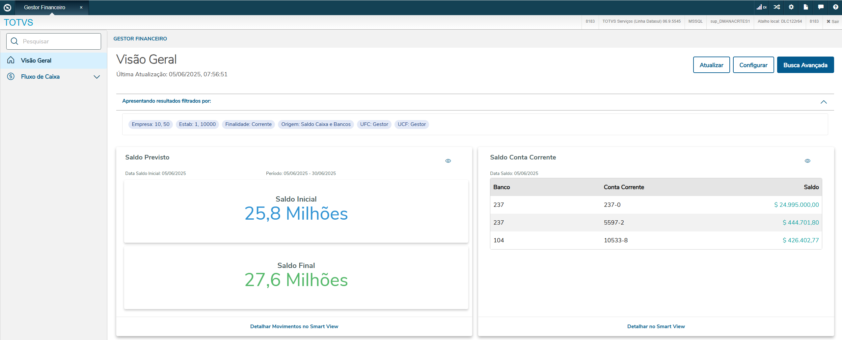Toggle visibility eye on Saldo Previsto card

pyautogui.click(x=448, y=161)
